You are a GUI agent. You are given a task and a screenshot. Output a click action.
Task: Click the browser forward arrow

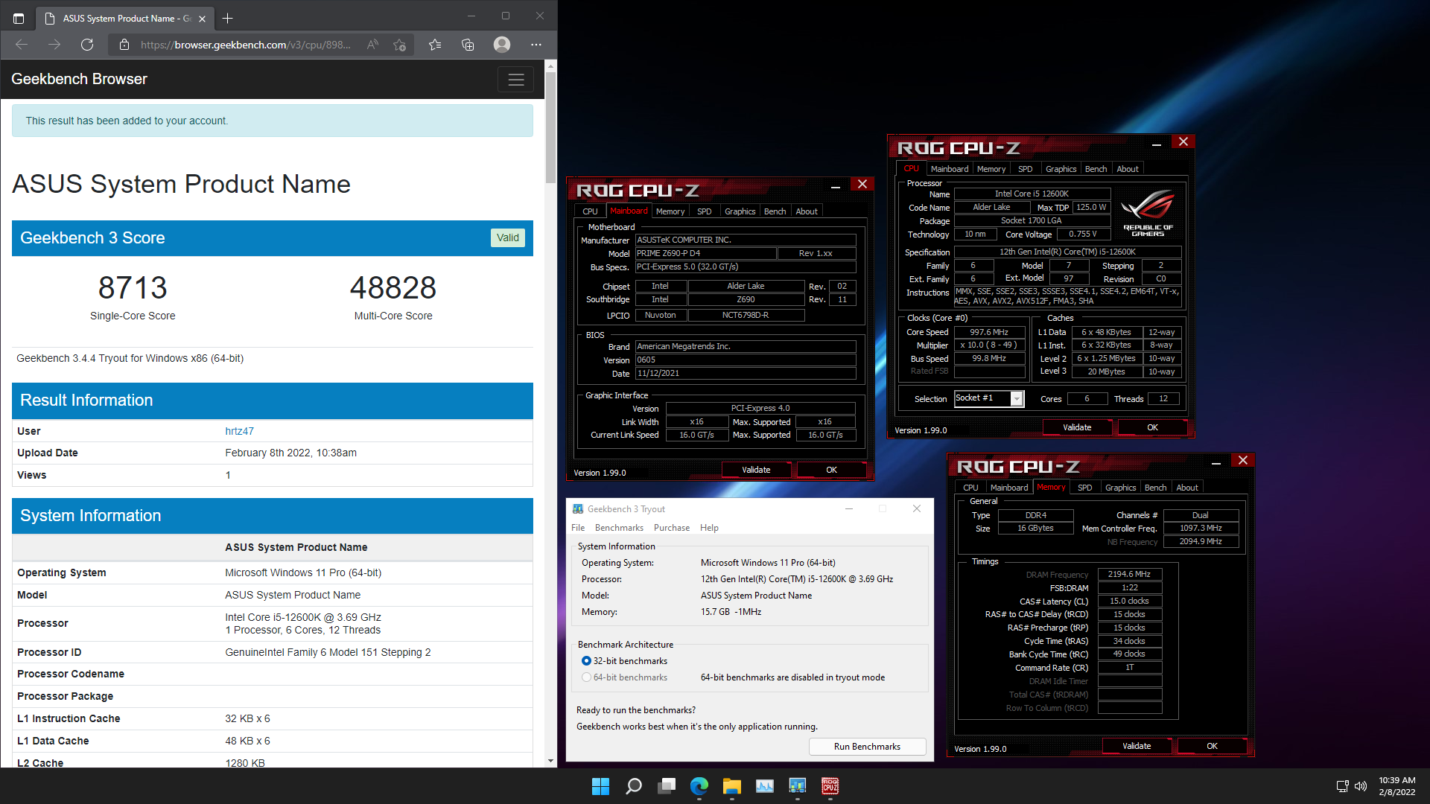54,45
